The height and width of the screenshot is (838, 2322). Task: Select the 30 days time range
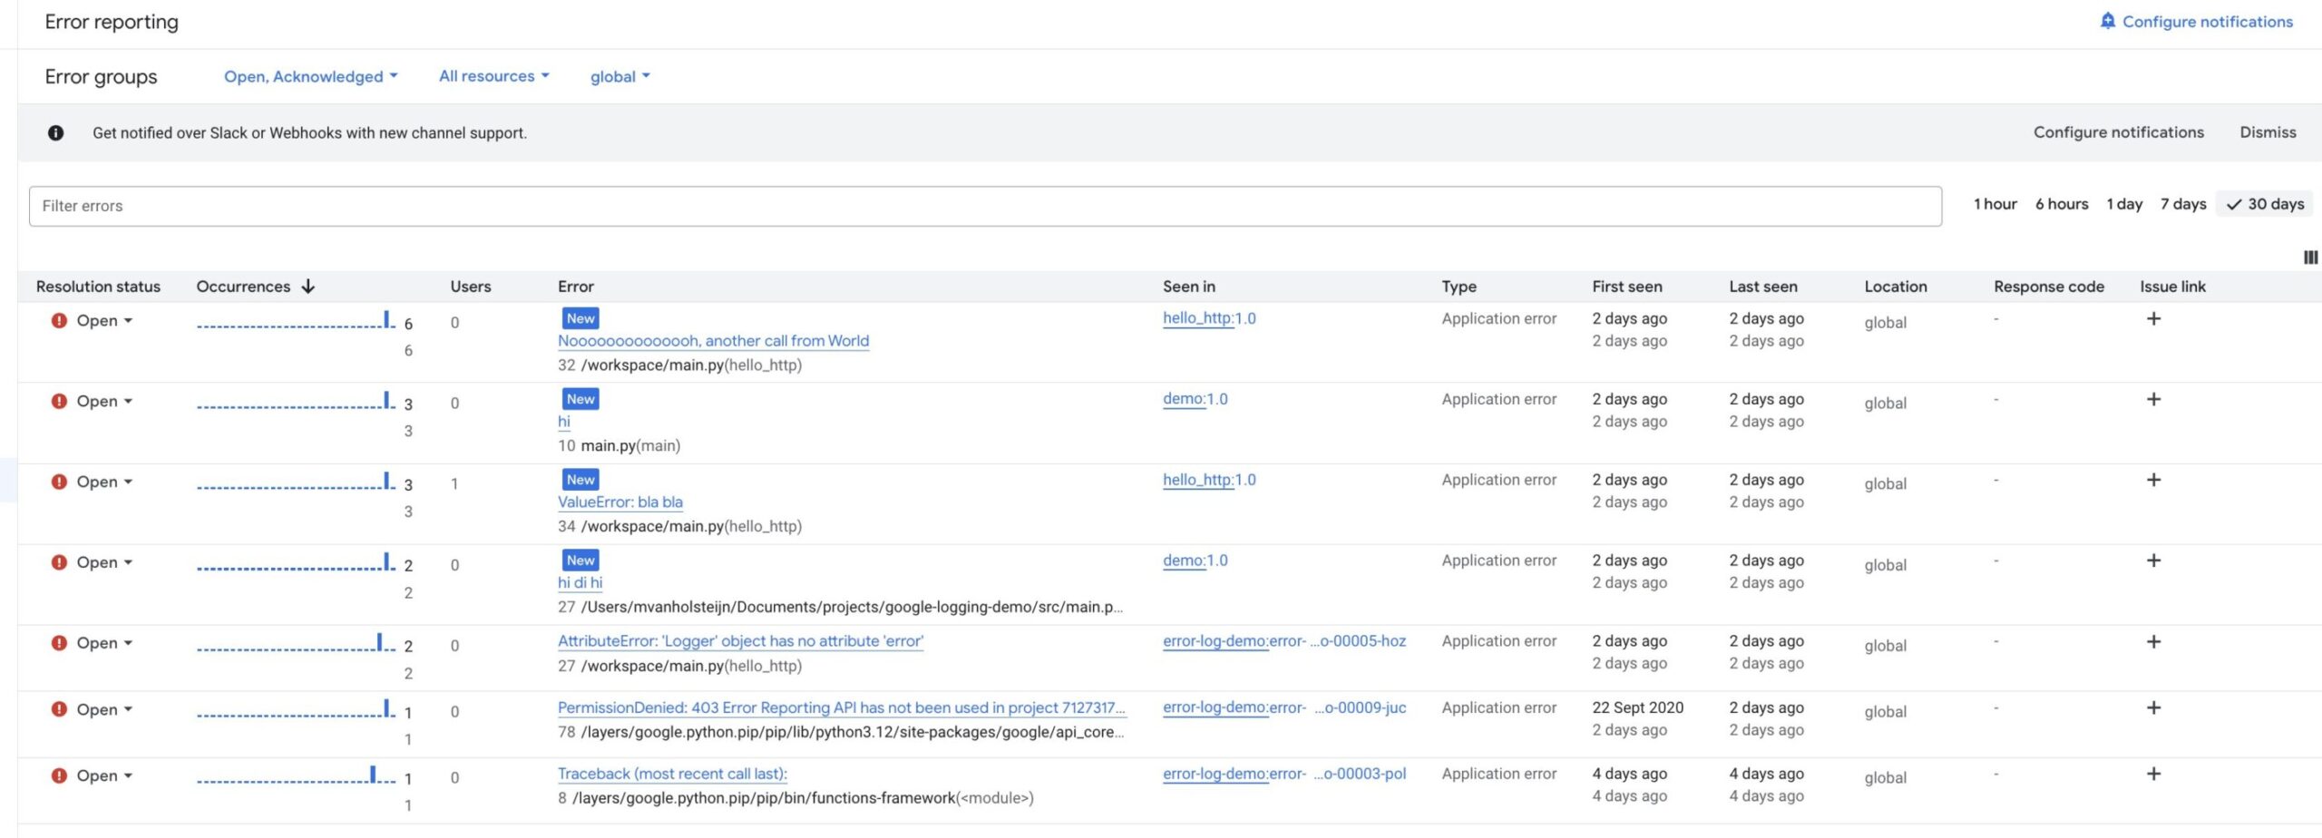pyautogui.click(x=2265, y=204)
